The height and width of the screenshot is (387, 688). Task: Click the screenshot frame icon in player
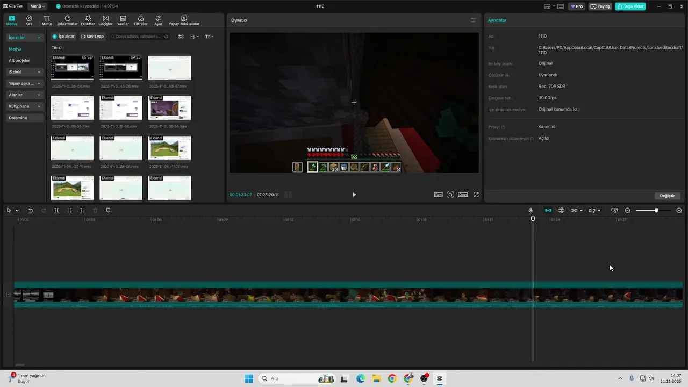coord(450,195)
